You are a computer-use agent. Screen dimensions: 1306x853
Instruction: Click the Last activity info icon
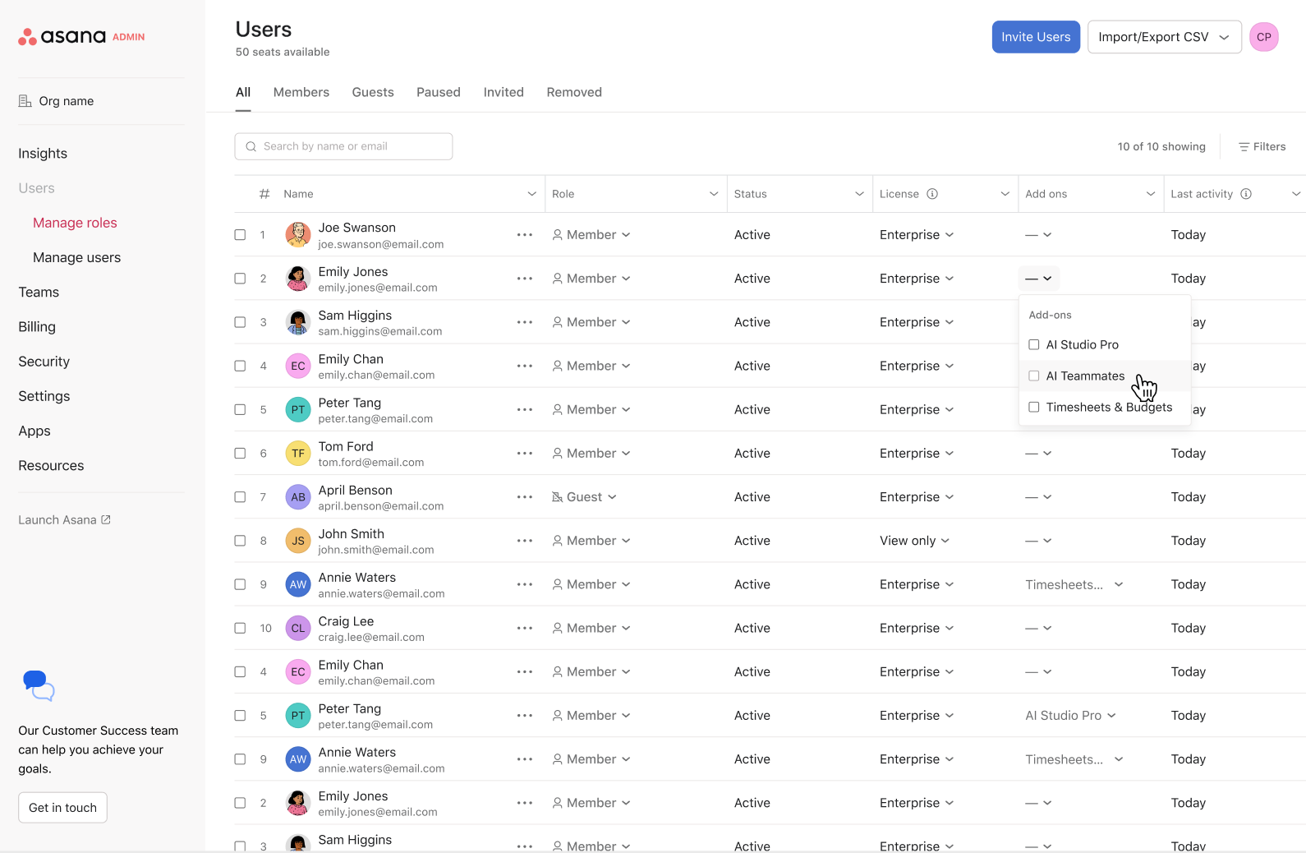1246,194
